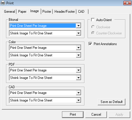The image size is (132, 120).
Task: Close the Print dialog window
Action: [x=127, y=3]
